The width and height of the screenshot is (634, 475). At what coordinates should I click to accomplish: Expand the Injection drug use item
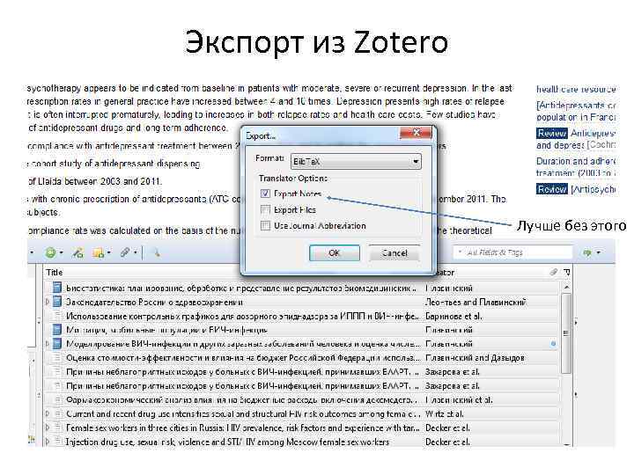(x=48, y=442)
